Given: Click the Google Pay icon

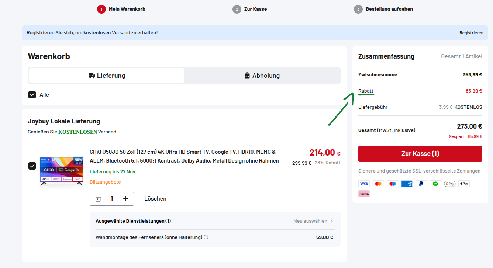Looking at the screenshot, I should coord(449,184).
